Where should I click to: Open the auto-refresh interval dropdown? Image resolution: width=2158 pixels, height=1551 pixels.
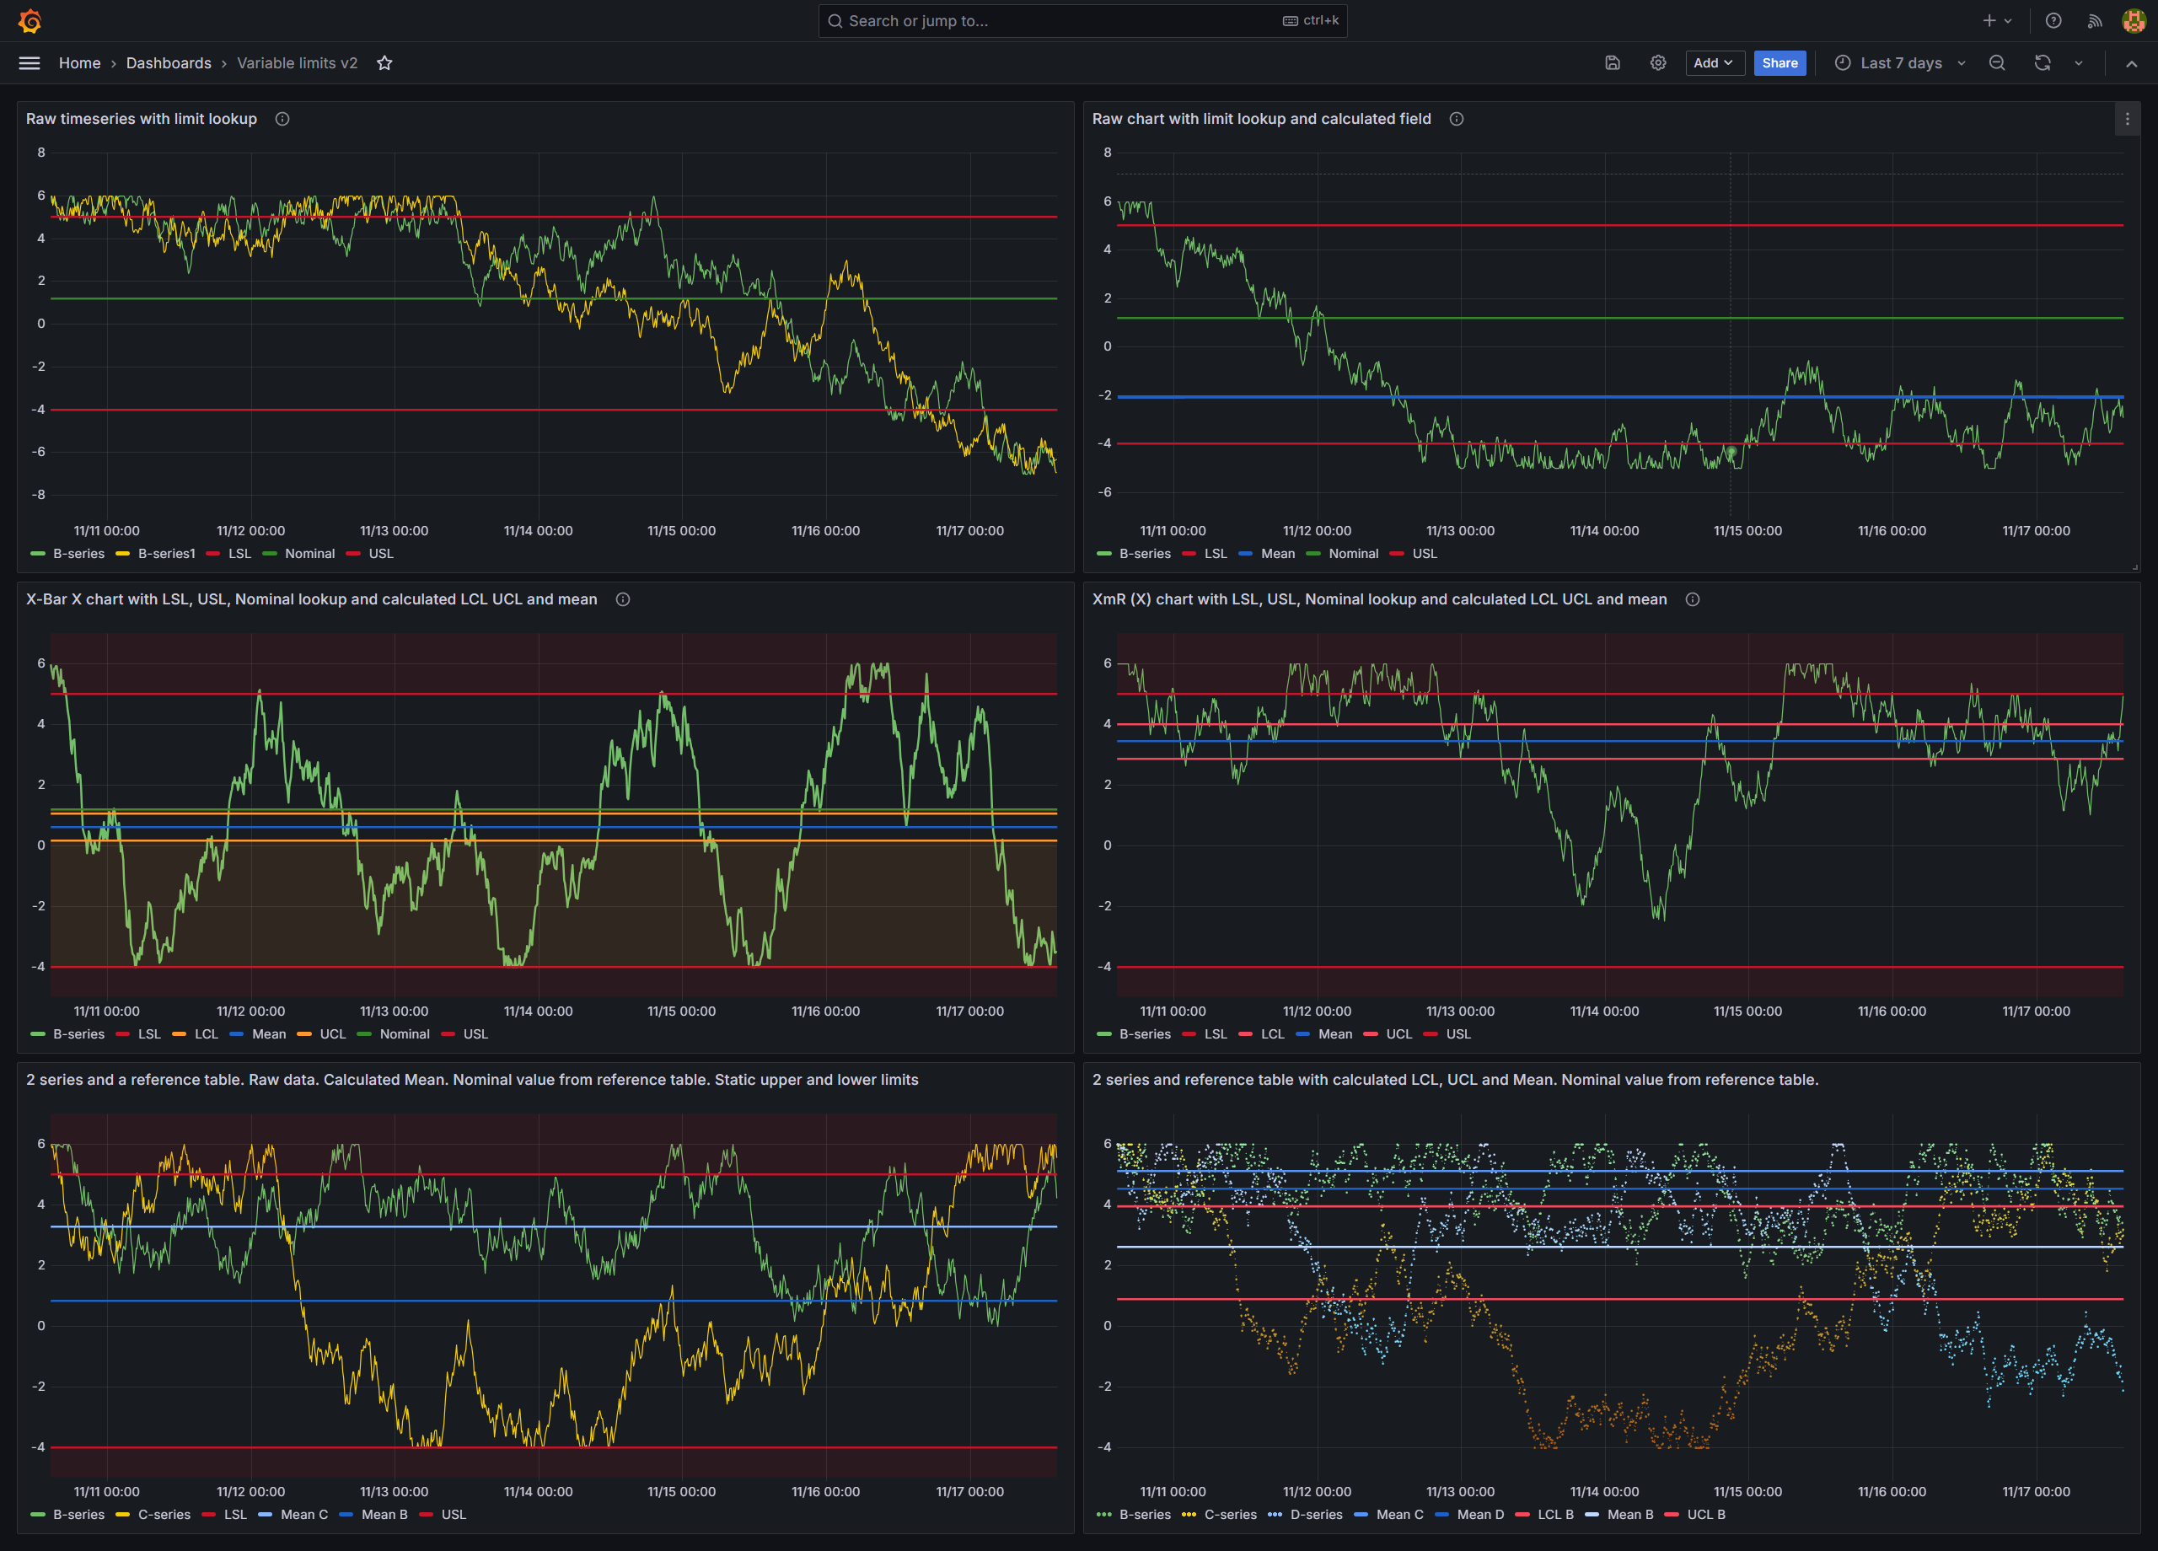2078,63
